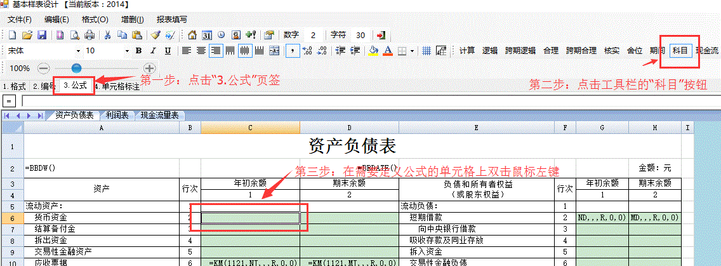The height and width of the screenshot is (266, 721).
Task: Click the 科目 toolbar button
Action: pos(680,51)
